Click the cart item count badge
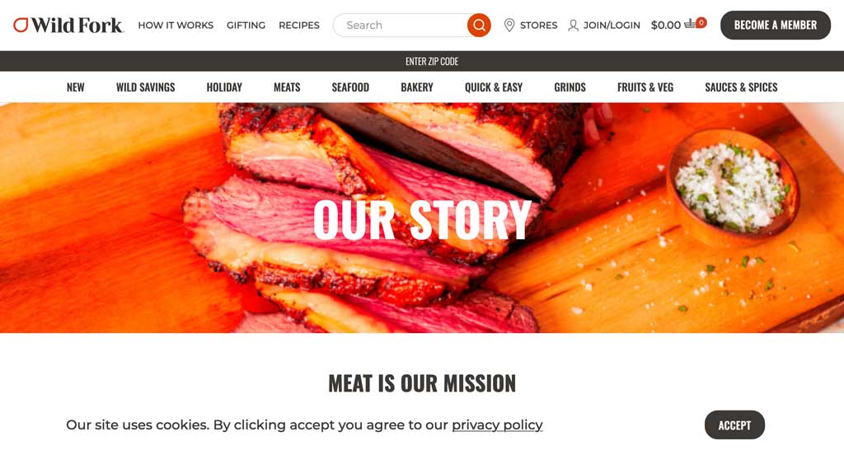Screen dimensions: 844x455 click(701, 22)
